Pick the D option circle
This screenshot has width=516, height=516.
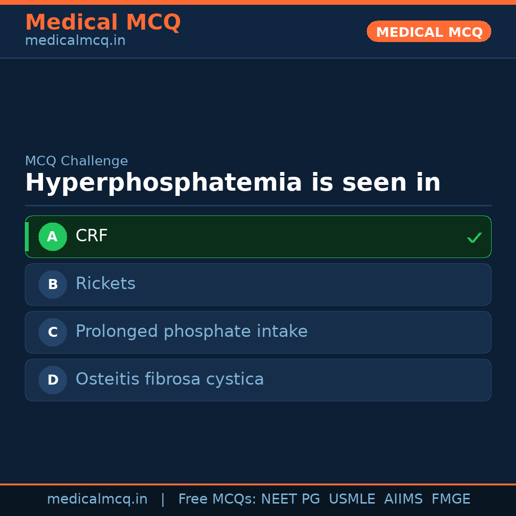click(53, 380)
